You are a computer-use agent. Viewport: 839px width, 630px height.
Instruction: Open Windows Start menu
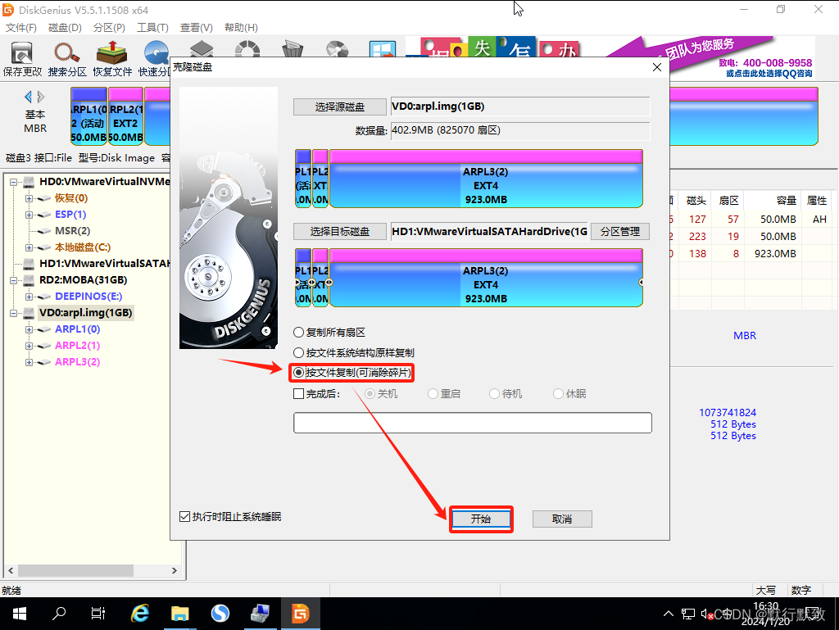pyautogui.click(x=20, y=614)
